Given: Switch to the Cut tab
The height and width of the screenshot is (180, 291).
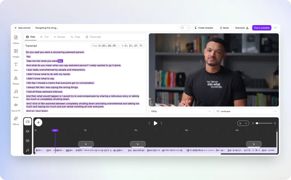Looking at the screenshot, I should coord(45,37).
